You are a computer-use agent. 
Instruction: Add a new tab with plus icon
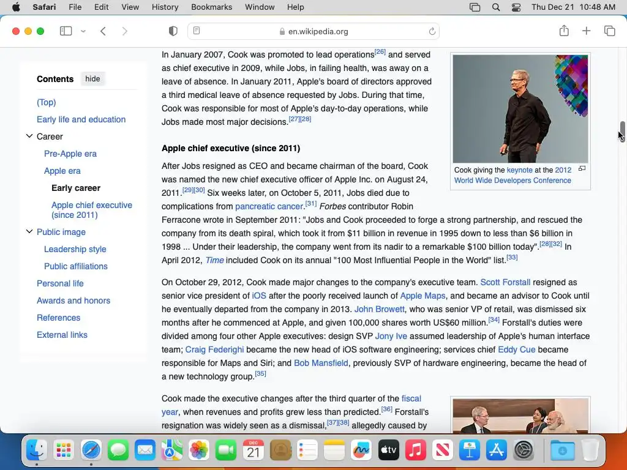tap(586, 31)
